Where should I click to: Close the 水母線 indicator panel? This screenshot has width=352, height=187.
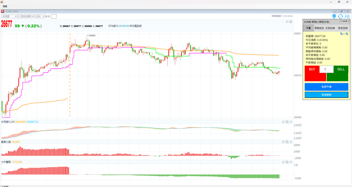(x=291, y=122)
